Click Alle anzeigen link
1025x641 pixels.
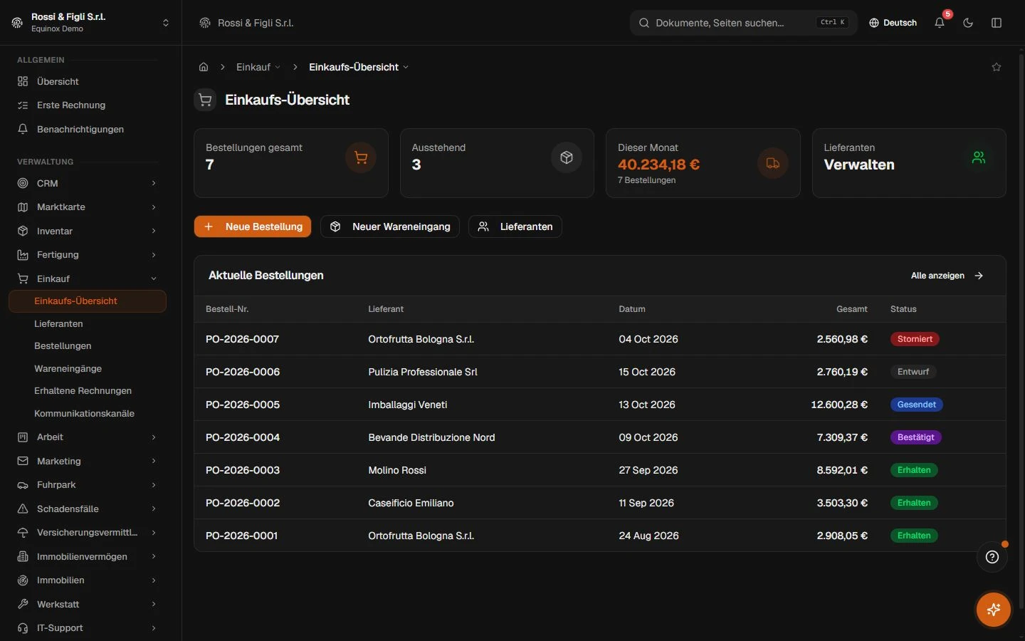click(947, 276)
